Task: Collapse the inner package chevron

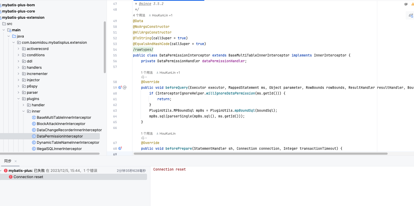Action: click(23, 111)
